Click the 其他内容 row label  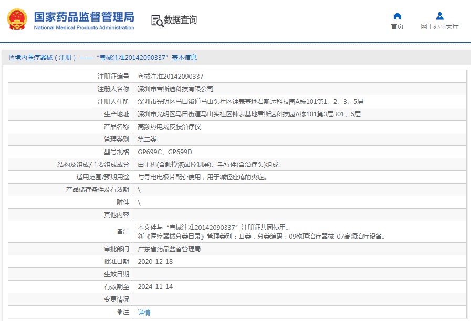pyautogui.click(x=117, y=215)
